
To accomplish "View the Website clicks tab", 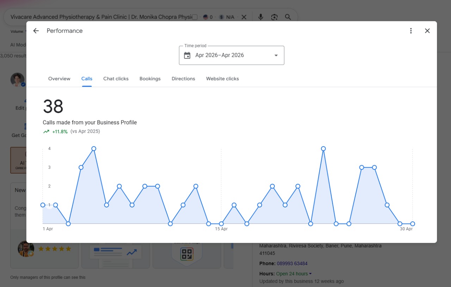I will click(222, 79).
